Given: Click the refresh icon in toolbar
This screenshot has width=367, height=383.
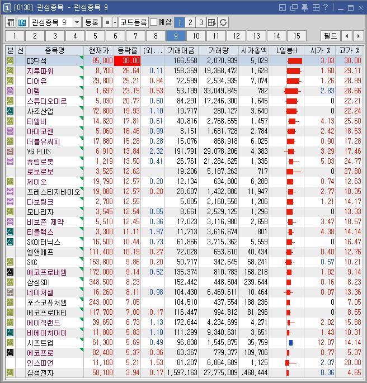Looking at the screenshot, I should (x=223, y=23).
